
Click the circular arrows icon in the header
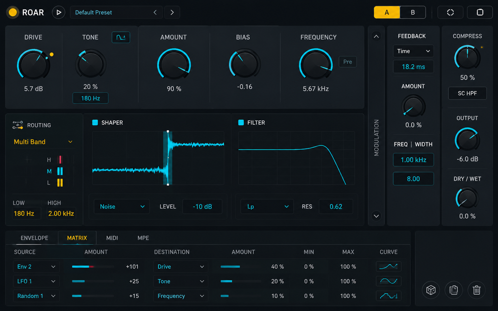click(450, 13)
